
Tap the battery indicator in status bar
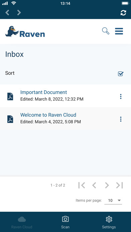pos(125,3)
